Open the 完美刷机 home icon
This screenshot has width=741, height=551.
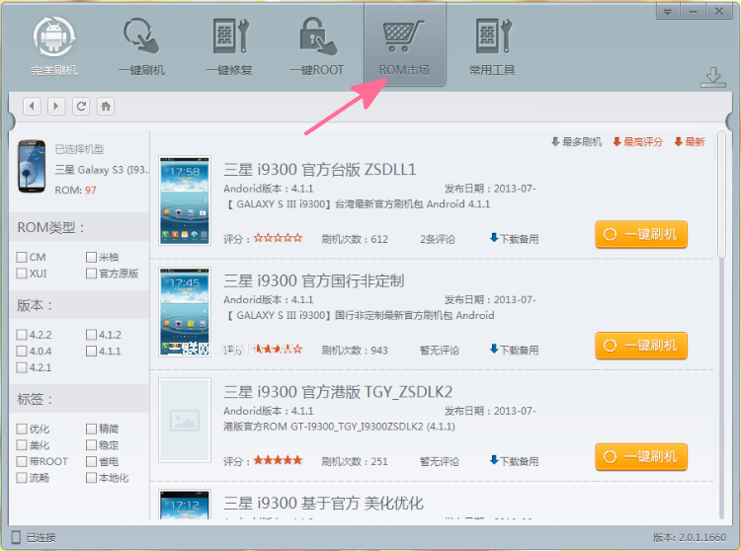54,46
